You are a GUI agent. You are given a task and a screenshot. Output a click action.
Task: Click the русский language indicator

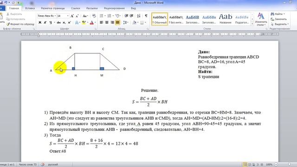[x=53, y=165]
